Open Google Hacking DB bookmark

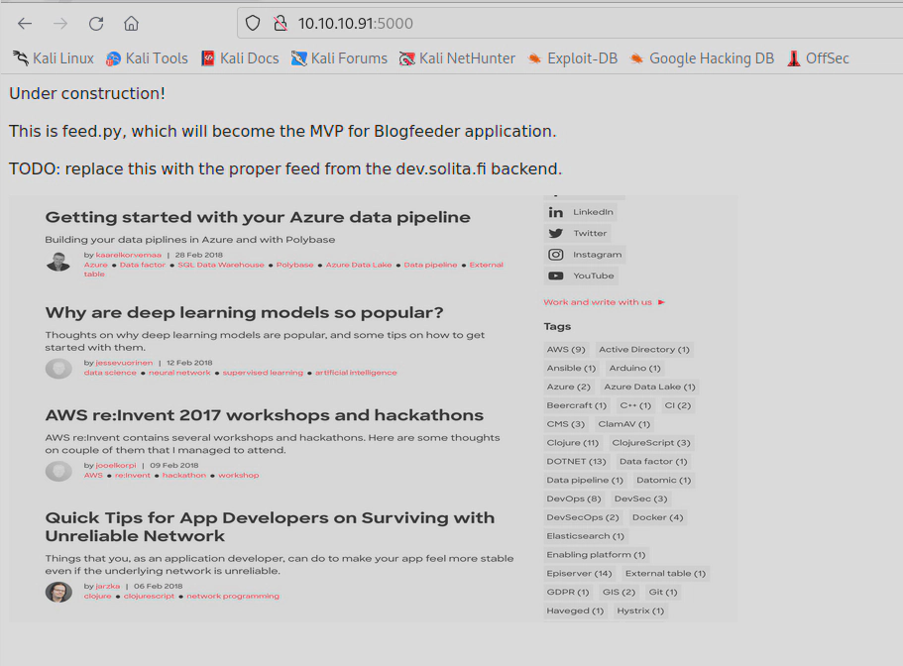pyautogui.click(x=701, y=58)
